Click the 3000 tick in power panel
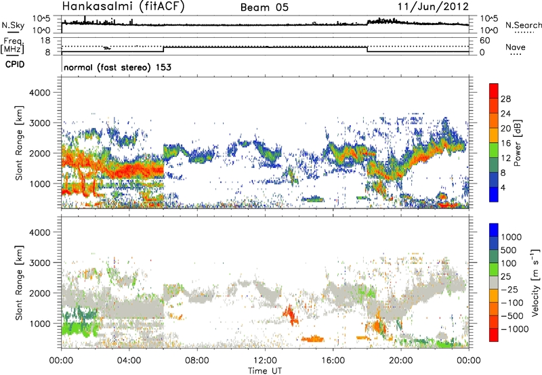This screenshot has width=542, height=375. (x=40, y=123)
